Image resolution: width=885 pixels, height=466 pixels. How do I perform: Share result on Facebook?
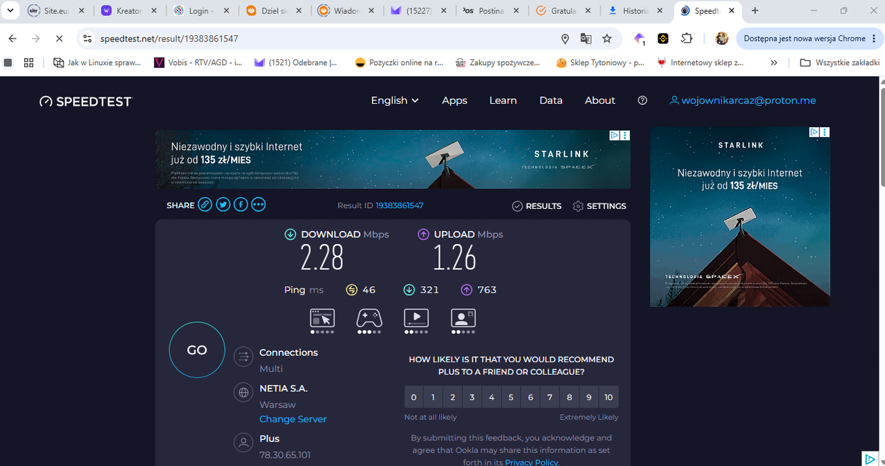tap(241, 205)
